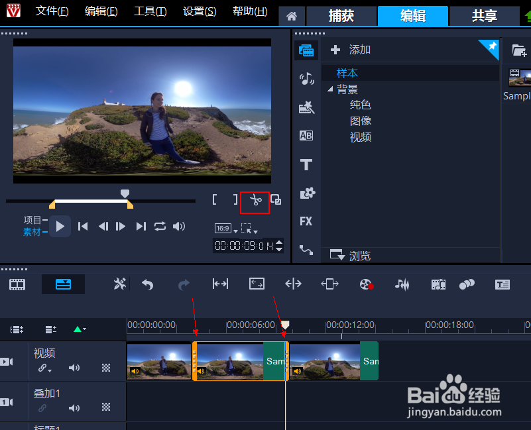
Task: Open the Title (T) library
Action: click(x=306, y=164)
